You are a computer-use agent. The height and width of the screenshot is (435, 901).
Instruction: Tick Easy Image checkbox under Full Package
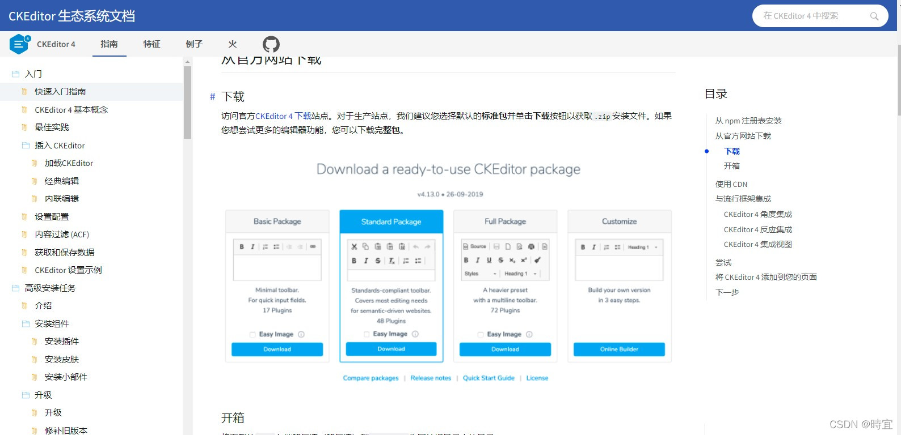point(481,335)
